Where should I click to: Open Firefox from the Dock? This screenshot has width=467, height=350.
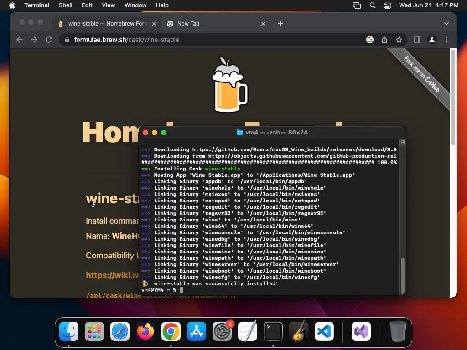click(145, 331)
